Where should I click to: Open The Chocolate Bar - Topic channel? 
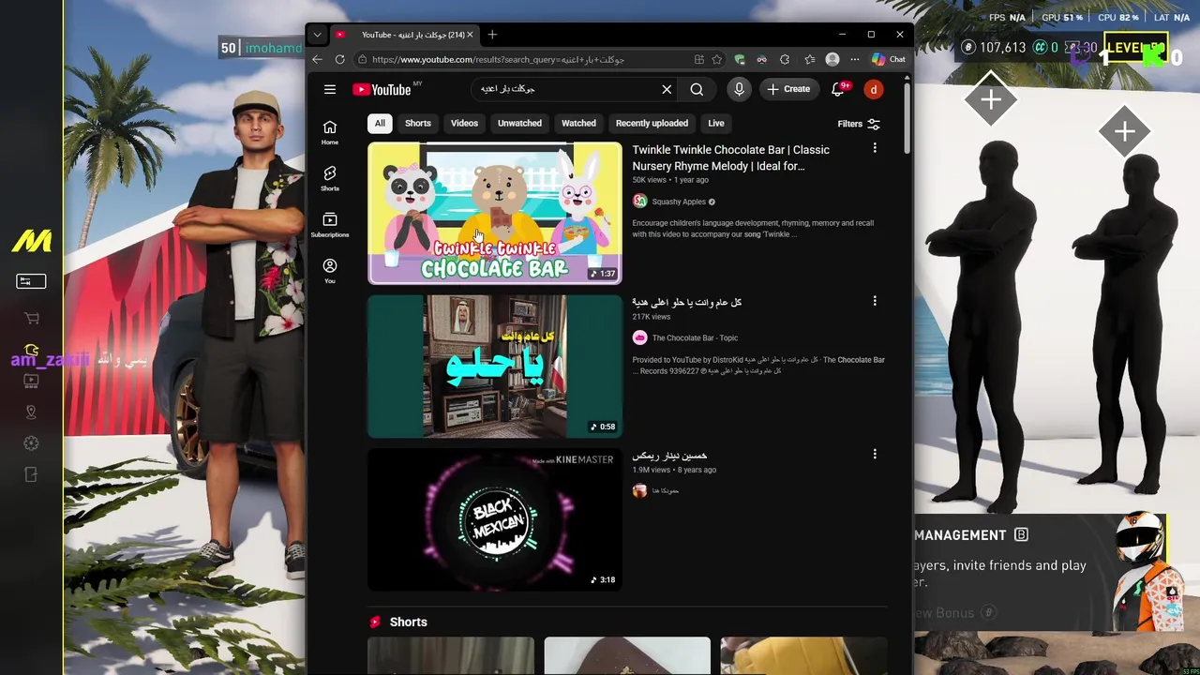coord(695,337)
